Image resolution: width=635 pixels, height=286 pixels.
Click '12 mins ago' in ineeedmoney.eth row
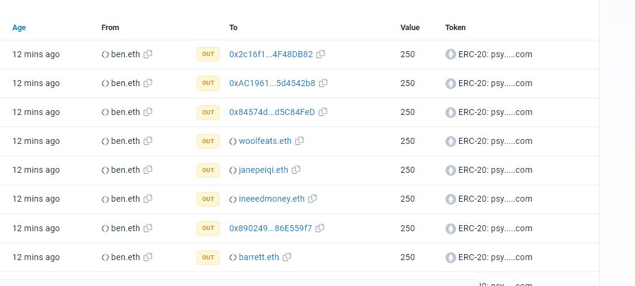pyautogui.click(x=36, y=199)
